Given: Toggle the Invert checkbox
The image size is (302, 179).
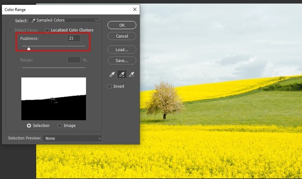Looking at the screenshot, I should click(x=109, y=86).
